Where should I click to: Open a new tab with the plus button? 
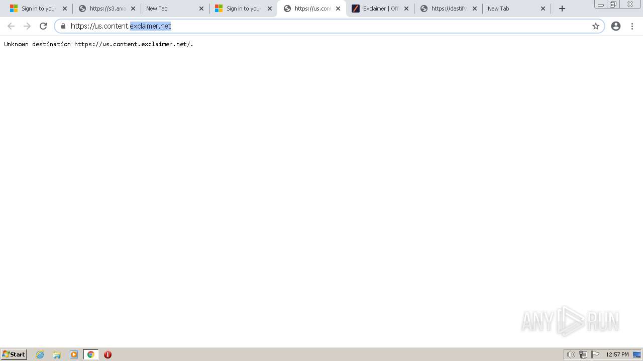tap(562, 9)
